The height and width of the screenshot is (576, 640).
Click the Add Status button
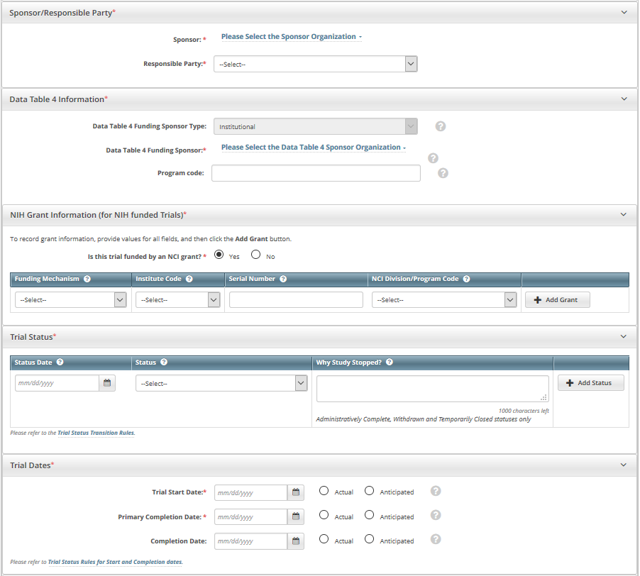(590, 382)
